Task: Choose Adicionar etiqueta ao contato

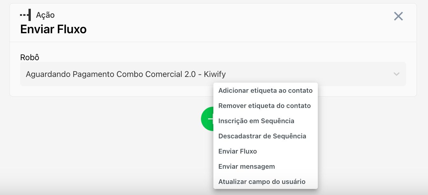Action: [x=265, y=91]
